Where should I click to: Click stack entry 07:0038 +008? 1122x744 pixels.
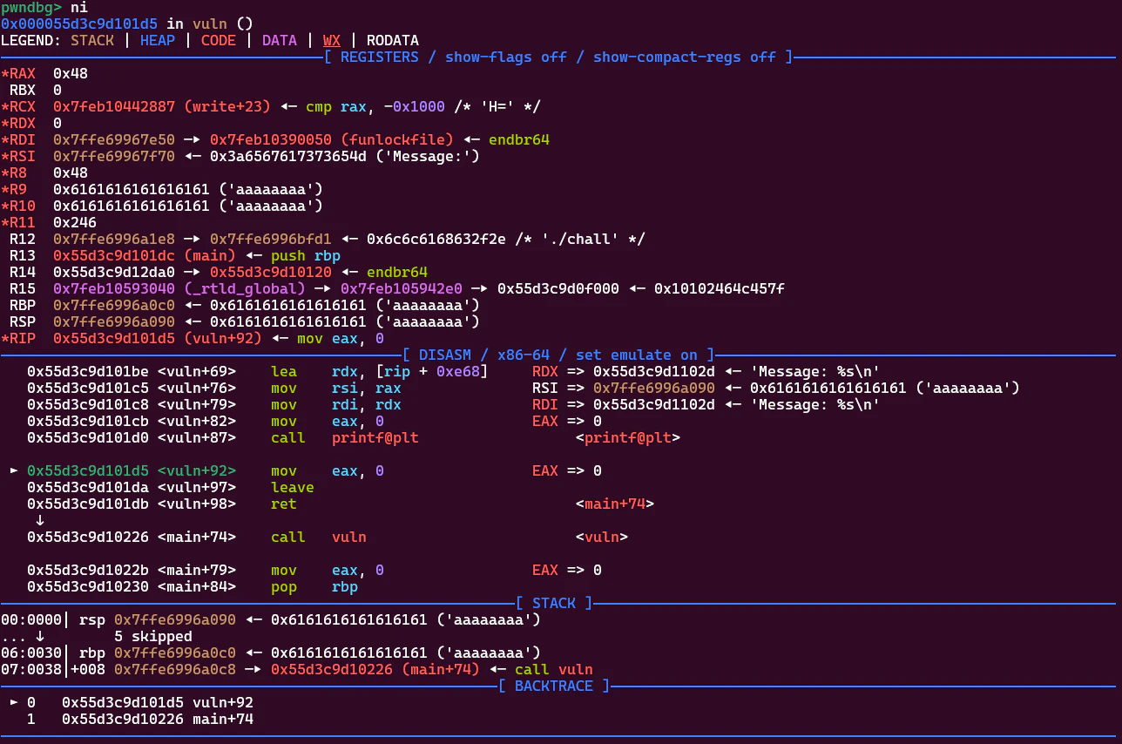click(x=296, y=669)
